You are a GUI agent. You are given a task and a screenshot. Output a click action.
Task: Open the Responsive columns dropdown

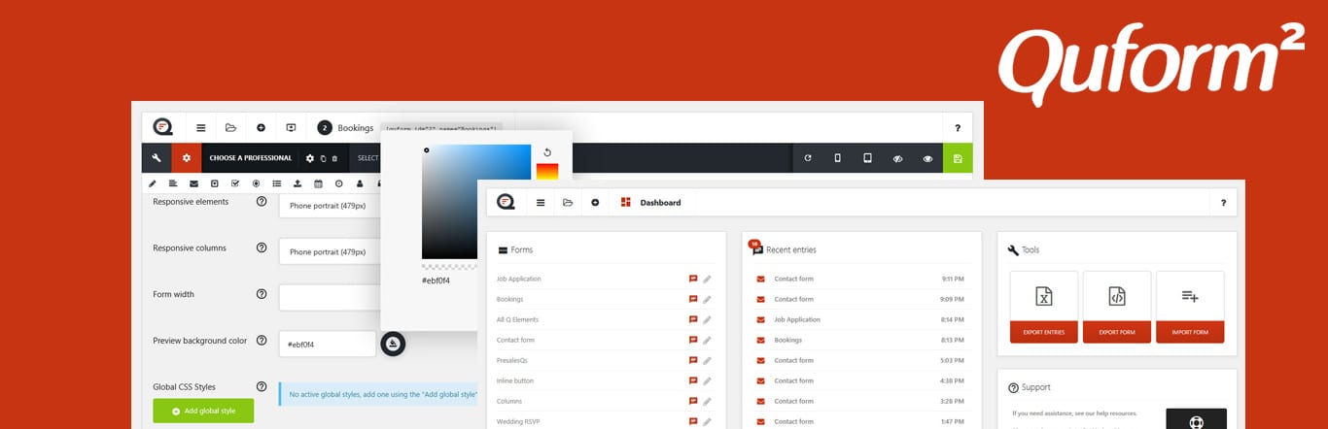(x=330, y=251)
